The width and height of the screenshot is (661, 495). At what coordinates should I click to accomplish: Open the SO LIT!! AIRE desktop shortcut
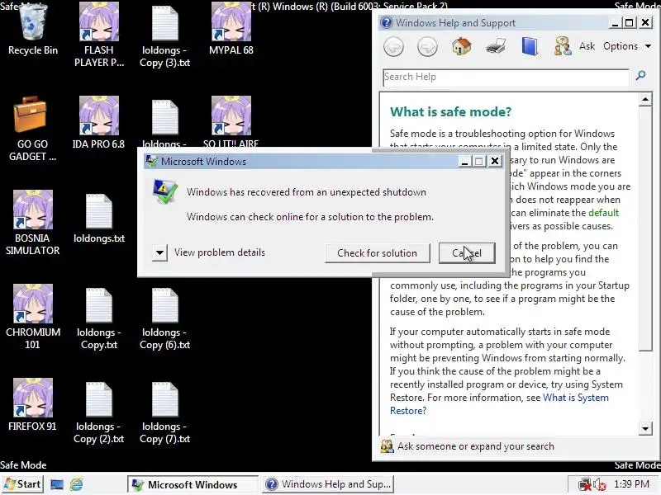(x=231, y=121)
